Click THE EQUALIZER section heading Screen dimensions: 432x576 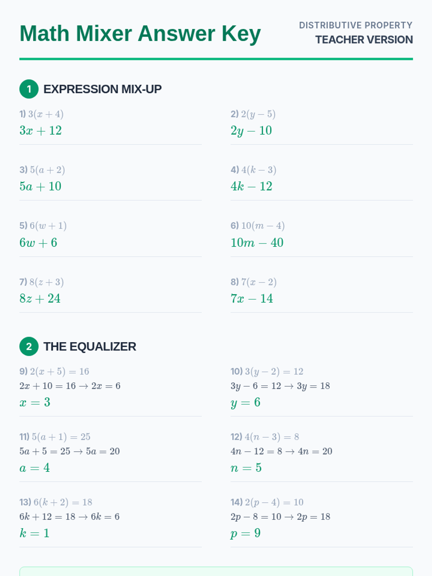tap(90, 346)
